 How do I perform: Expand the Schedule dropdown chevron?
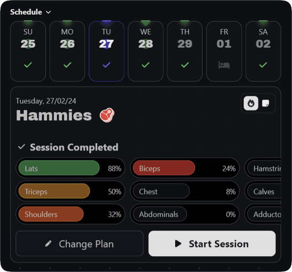point(49,12)
